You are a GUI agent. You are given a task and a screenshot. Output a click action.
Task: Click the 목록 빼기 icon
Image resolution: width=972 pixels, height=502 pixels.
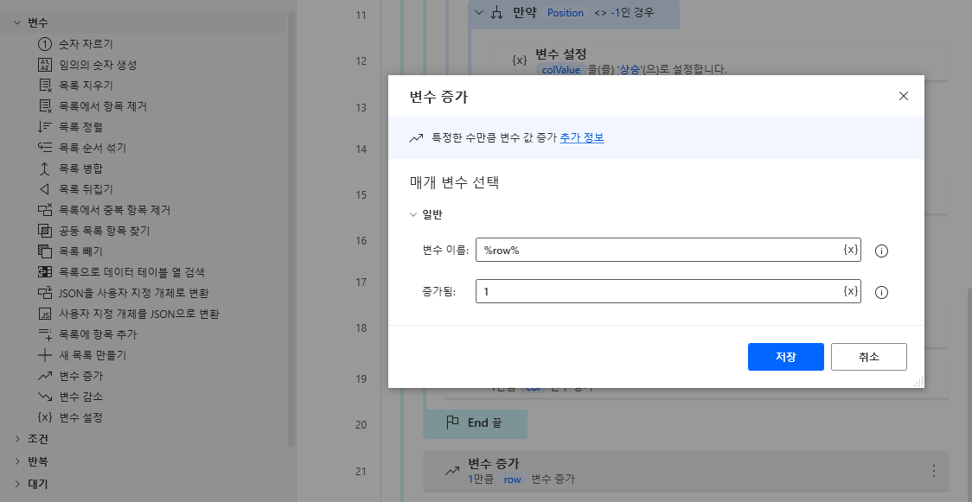(45, 251)
